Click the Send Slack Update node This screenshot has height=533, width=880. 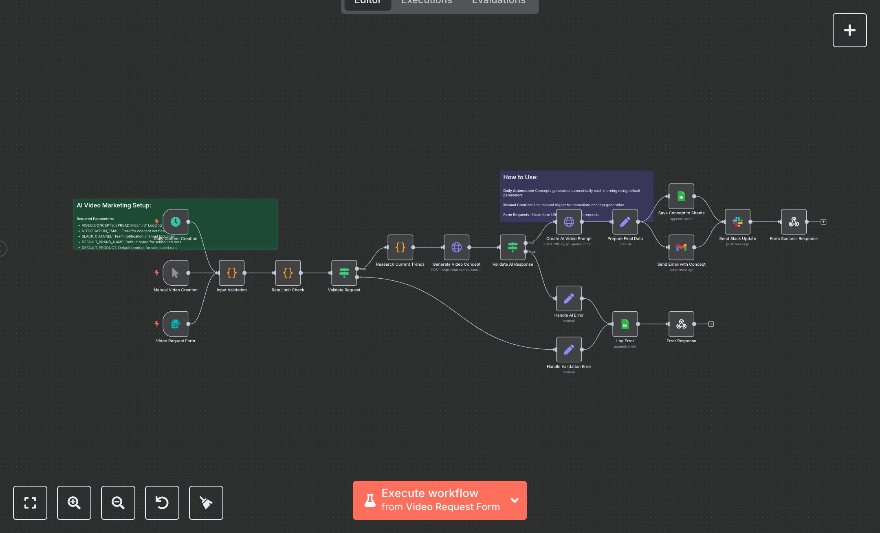[x=737, y=222]
